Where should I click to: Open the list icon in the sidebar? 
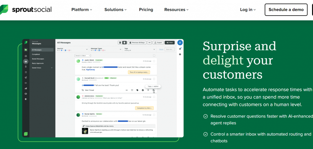[x=26, y=72]
